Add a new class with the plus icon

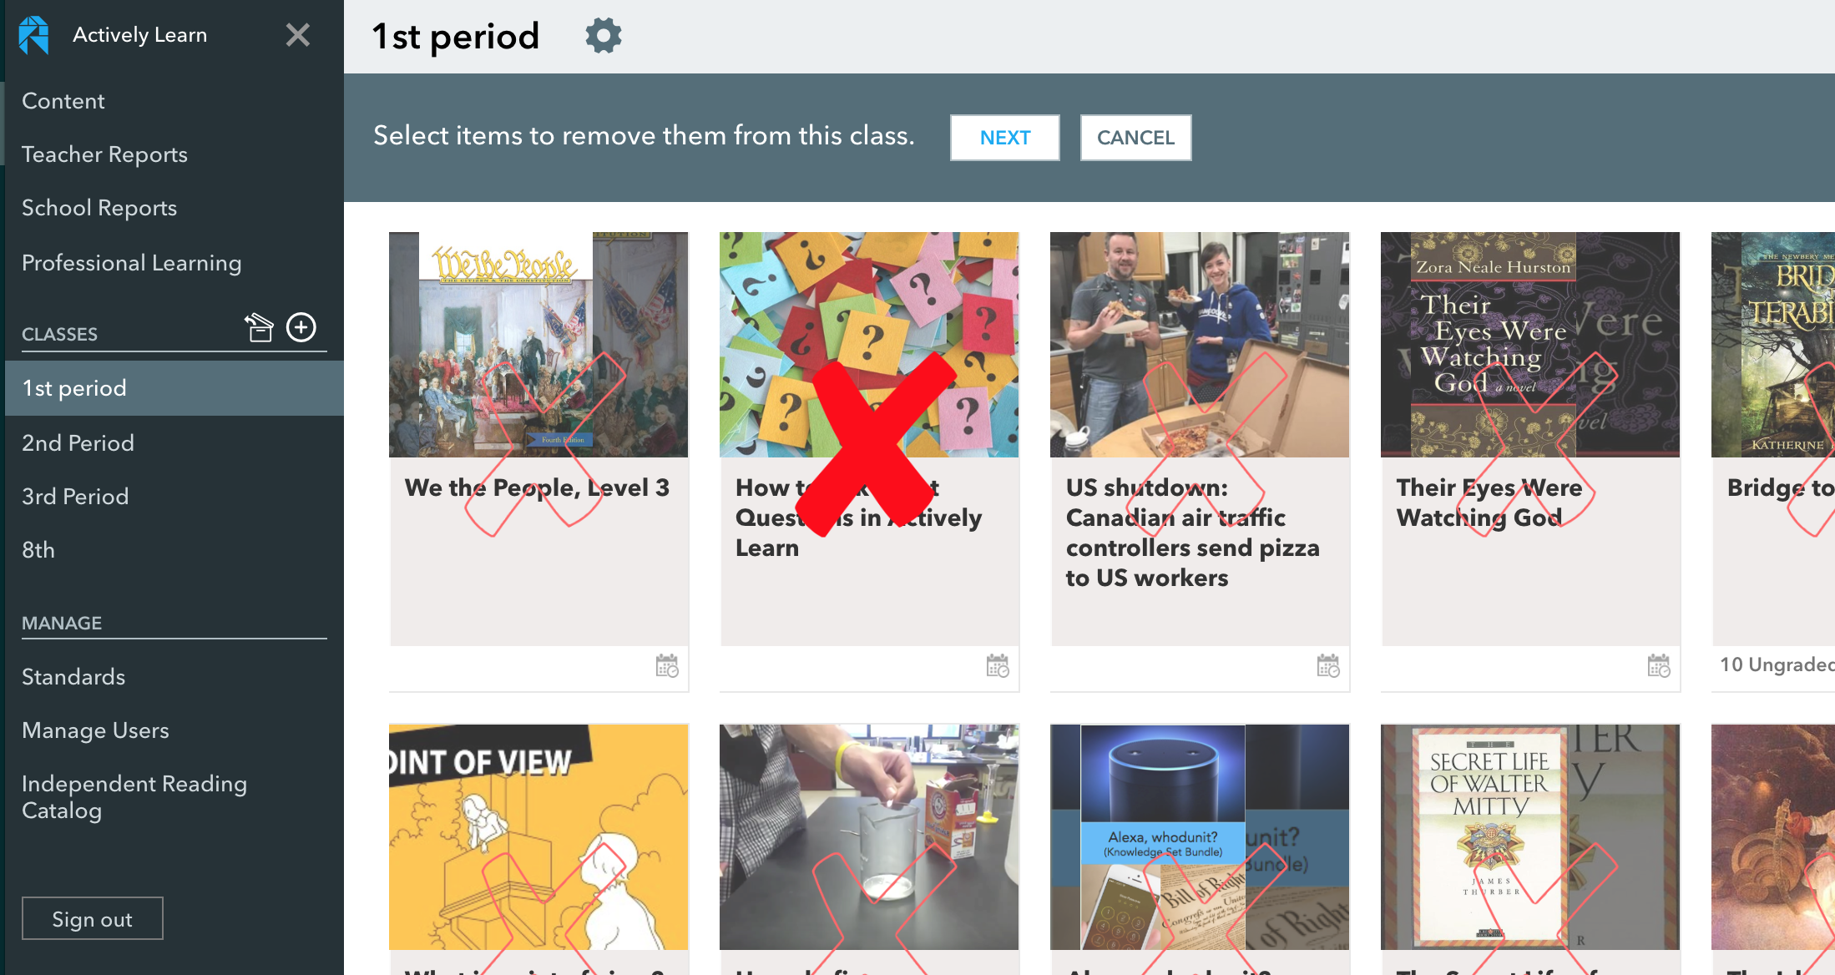(x=301, y=327)
